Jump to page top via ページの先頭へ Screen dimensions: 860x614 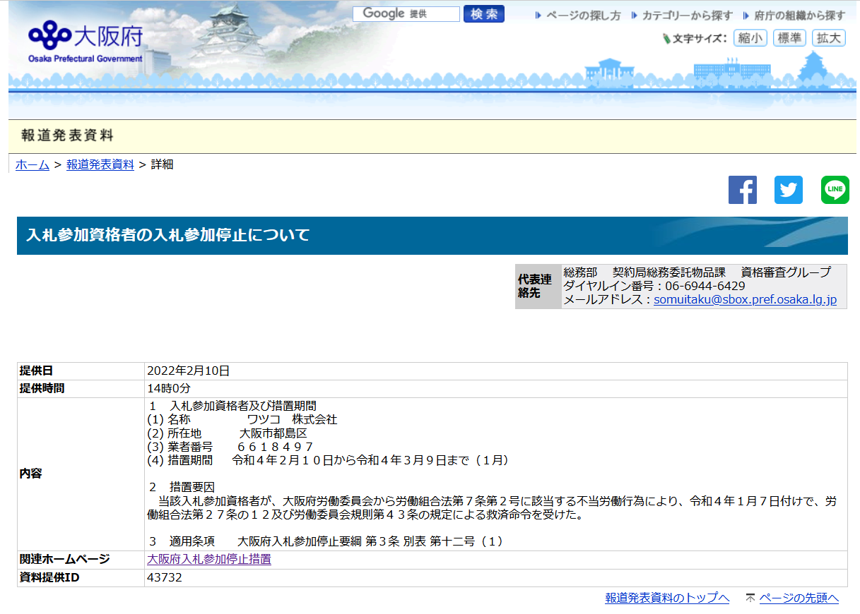point(799,598)
